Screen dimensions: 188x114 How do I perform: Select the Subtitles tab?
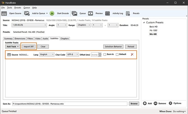click(x=54, y=38)
